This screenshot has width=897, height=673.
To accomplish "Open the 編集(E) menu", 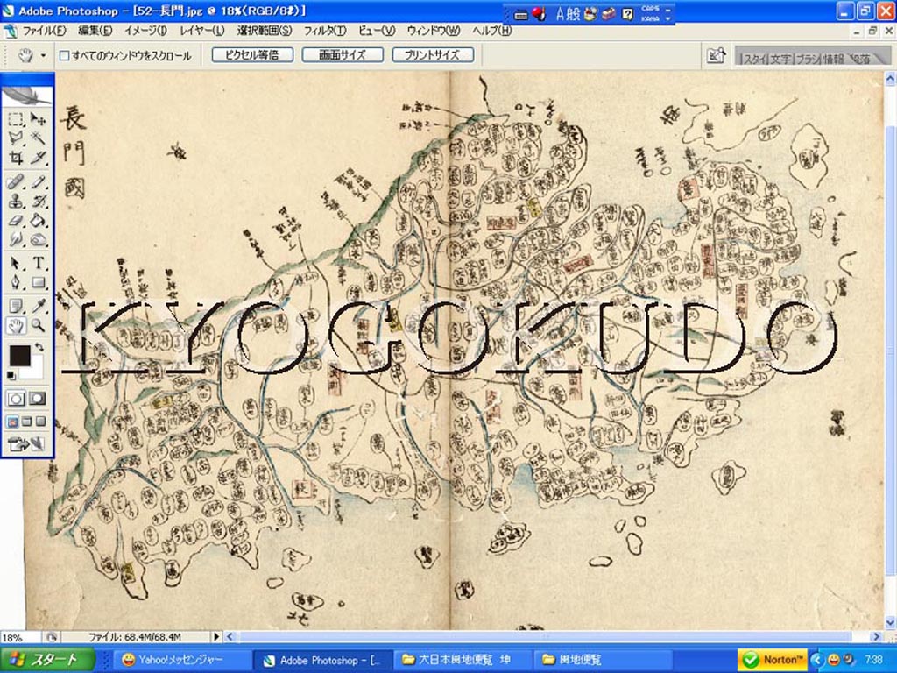I will 95,31.
